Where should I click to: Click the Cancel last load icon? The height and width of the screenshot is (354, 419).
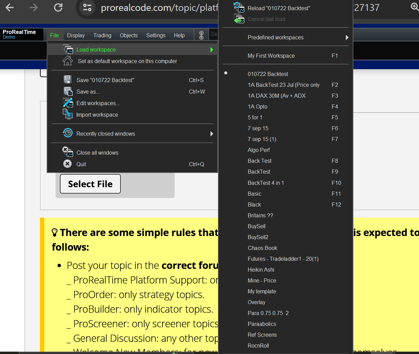(239, 19)
